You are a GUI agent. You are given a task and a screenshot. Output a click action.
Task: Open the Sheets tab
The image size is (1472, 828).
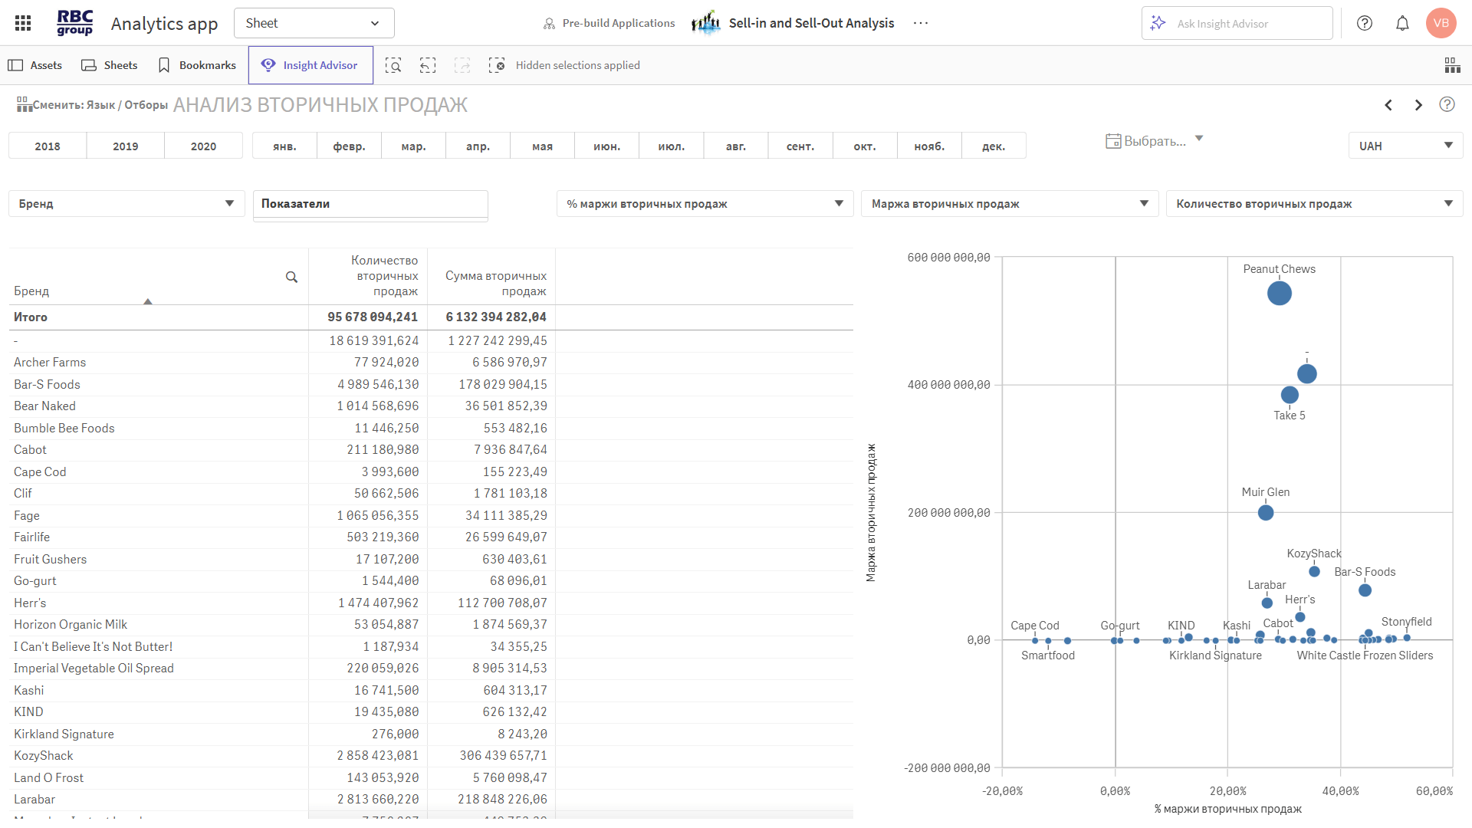(x=110, y=65)
